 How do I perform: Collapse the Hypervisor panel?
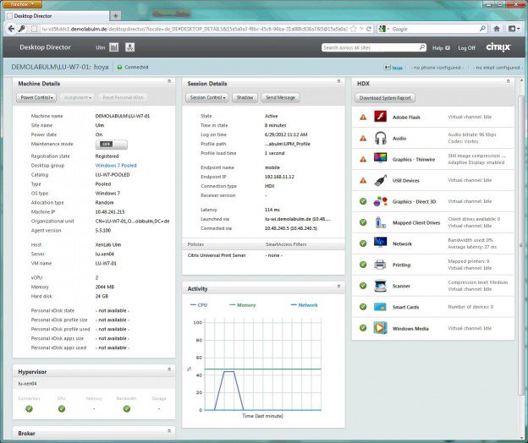click(169, 369)
